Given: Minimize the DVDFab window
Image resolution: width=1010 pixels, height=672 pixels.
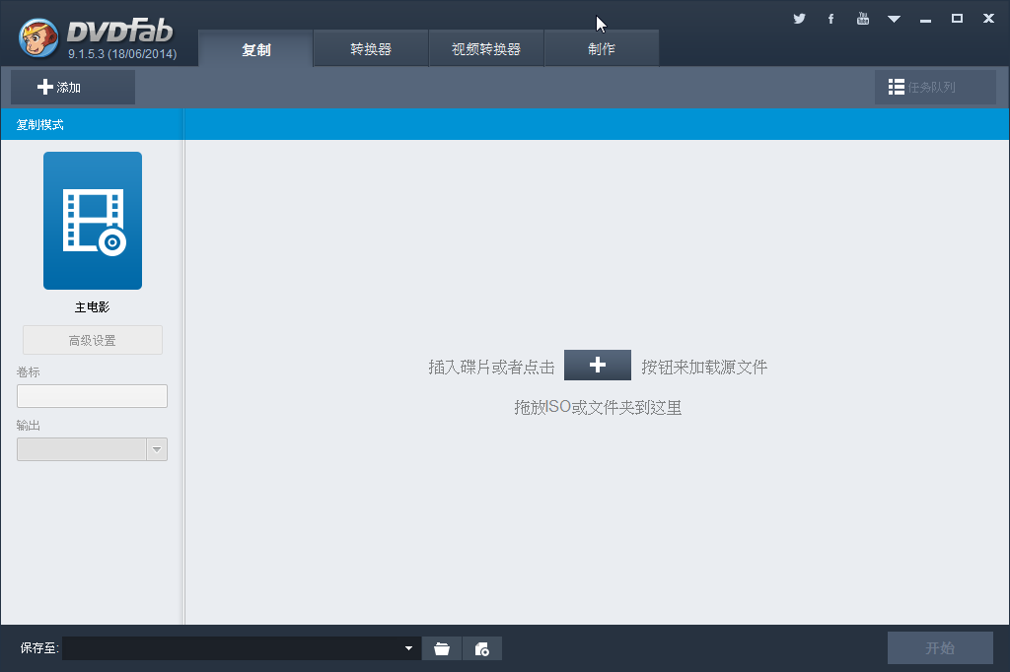Looking at the screenshot, I should pos(925,20).
